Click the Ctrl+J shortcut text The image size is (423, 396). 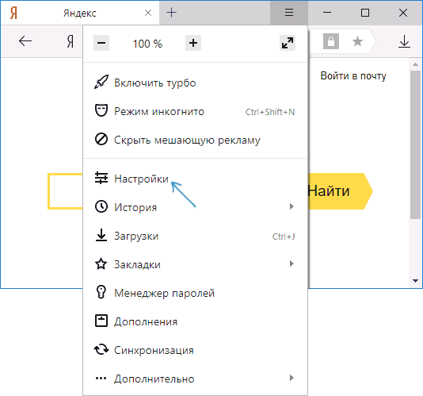(284, 236)
